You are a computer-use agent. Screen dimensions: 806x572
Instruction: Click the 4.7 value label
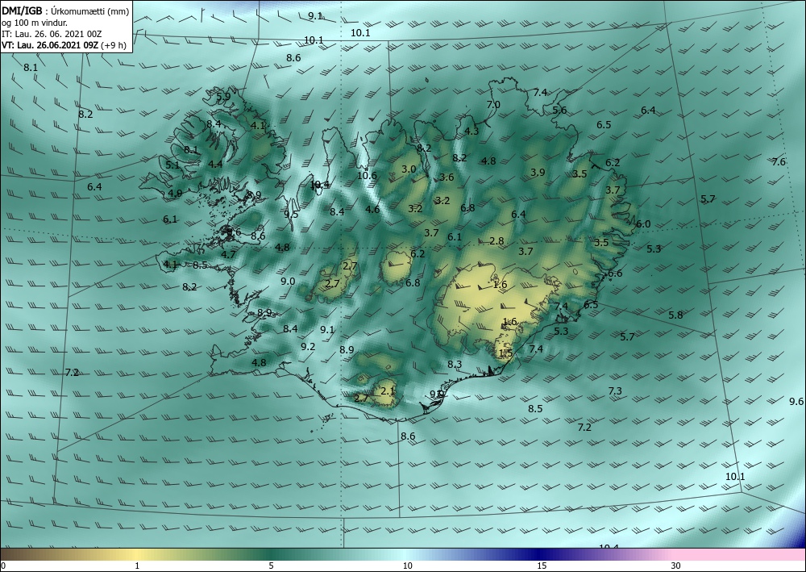(228, 254)
